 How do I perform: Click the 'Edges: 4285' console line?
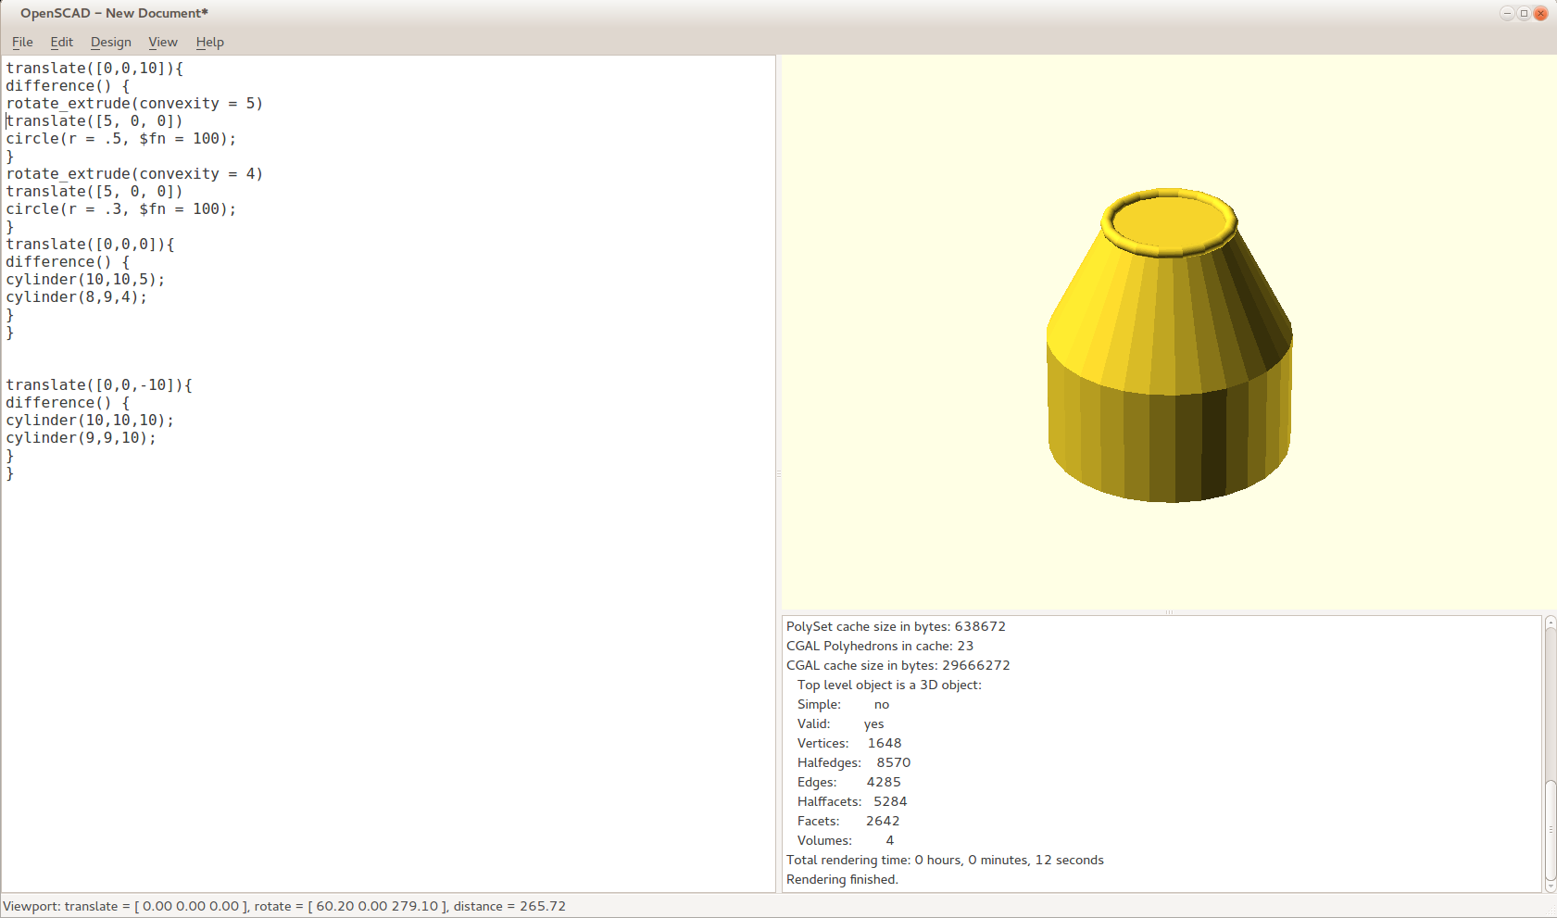click(849, 782)
